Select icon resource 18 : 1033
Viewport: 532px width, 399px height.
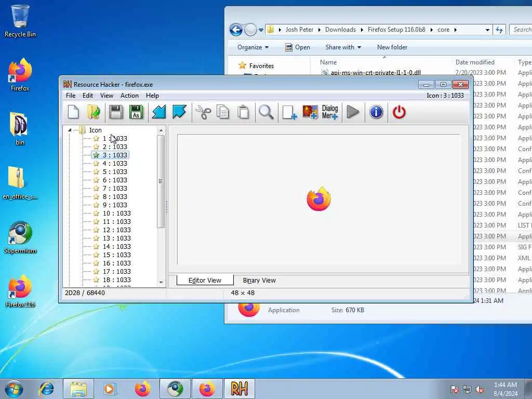point(116,280)
